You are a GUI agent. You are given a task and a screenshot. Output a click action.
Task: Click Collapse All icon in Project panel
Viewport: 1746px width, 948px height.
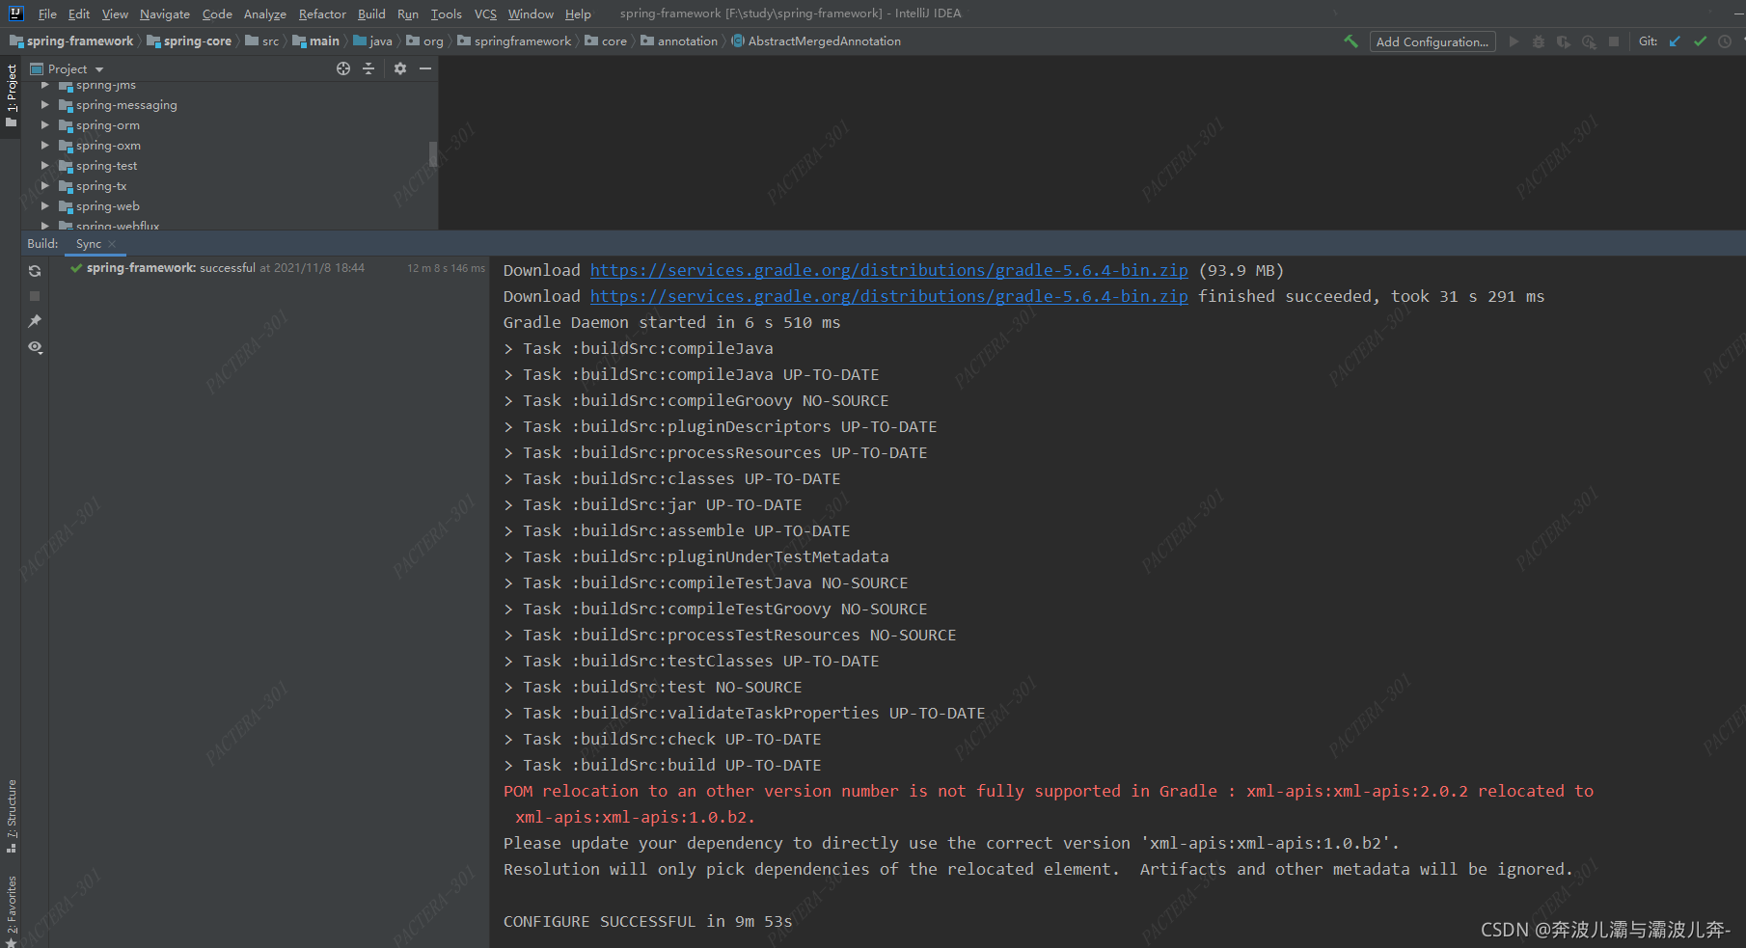368,68
